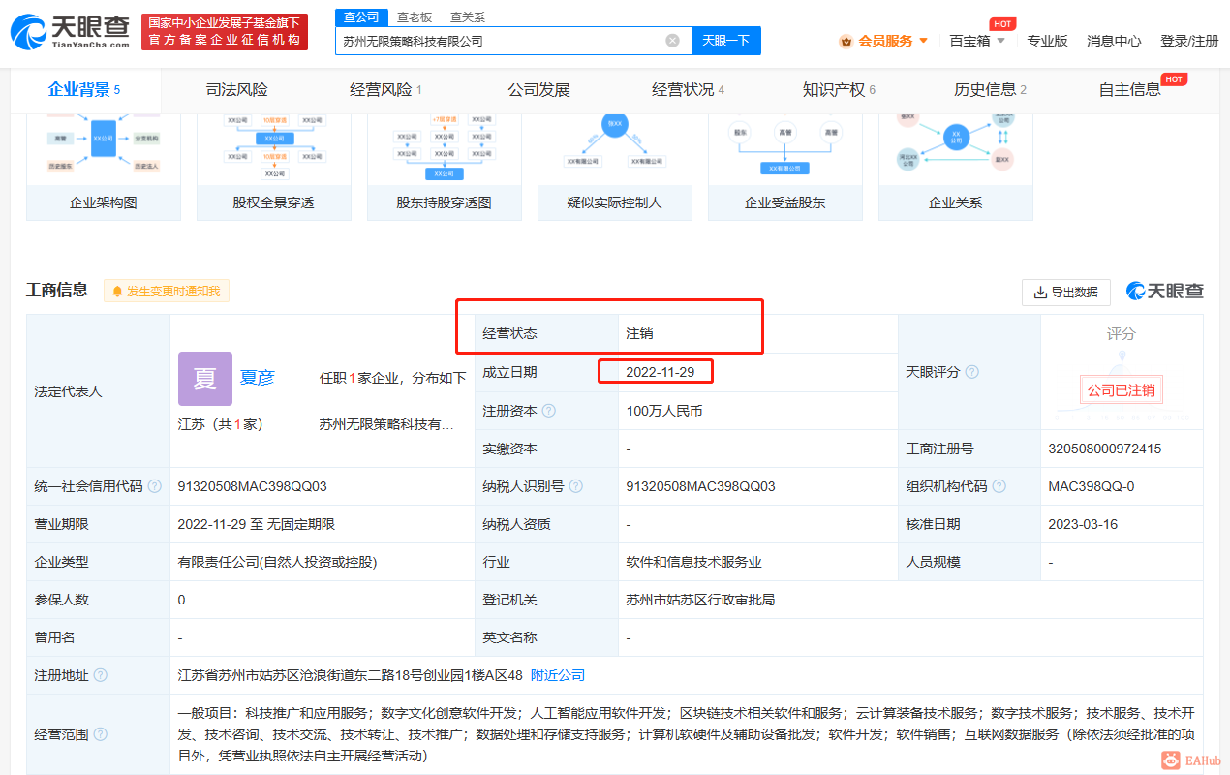Switch to the 经营风险 tab
Image resolution: width=1230 pixels, height=775 pixels.
[385, 90]
